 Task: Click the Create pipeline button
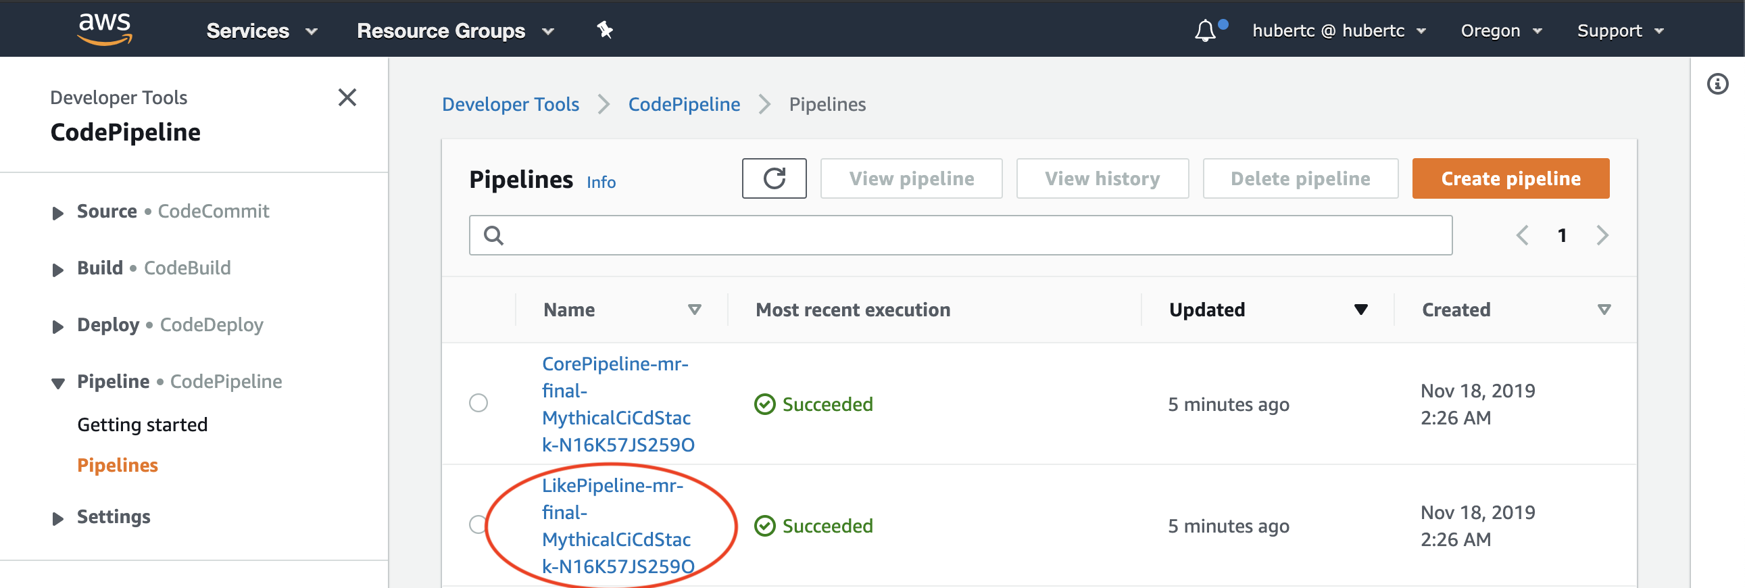click(1510, 178)
